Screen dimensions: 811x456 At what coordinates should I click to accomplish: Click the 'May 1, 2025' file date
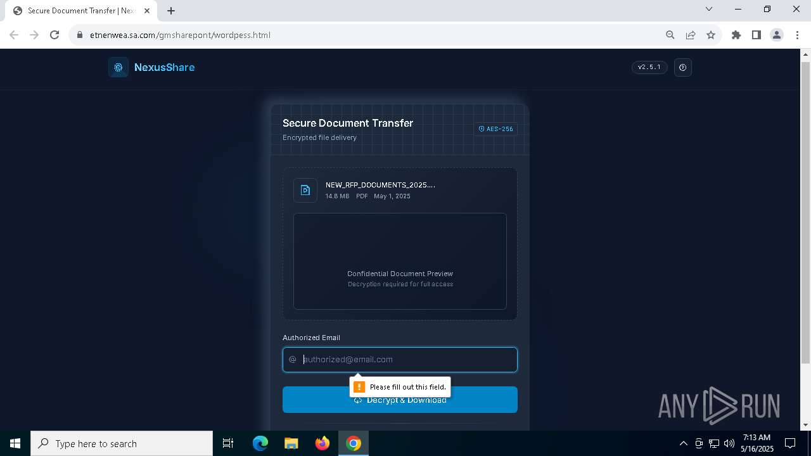(x=392, y=196)
